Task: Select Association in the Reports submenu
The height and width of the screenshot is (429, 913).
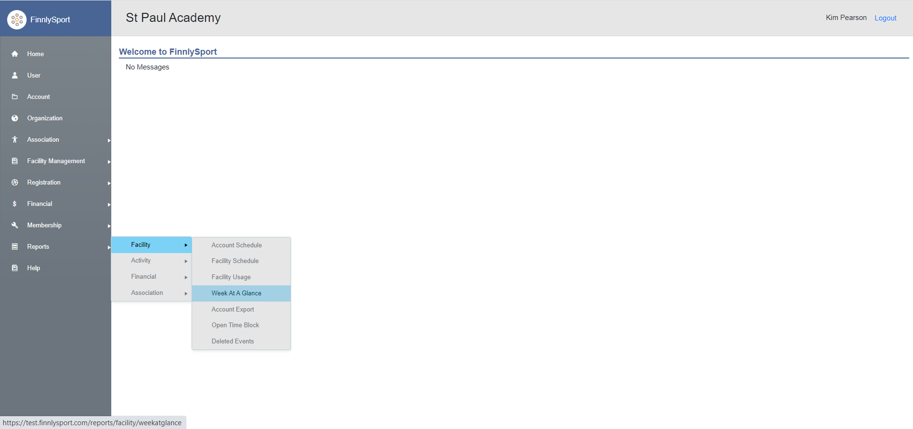Action: click(151, 293)
